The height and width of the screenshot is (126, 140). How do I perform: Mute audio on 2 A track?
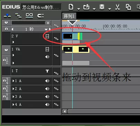(47, 89)
